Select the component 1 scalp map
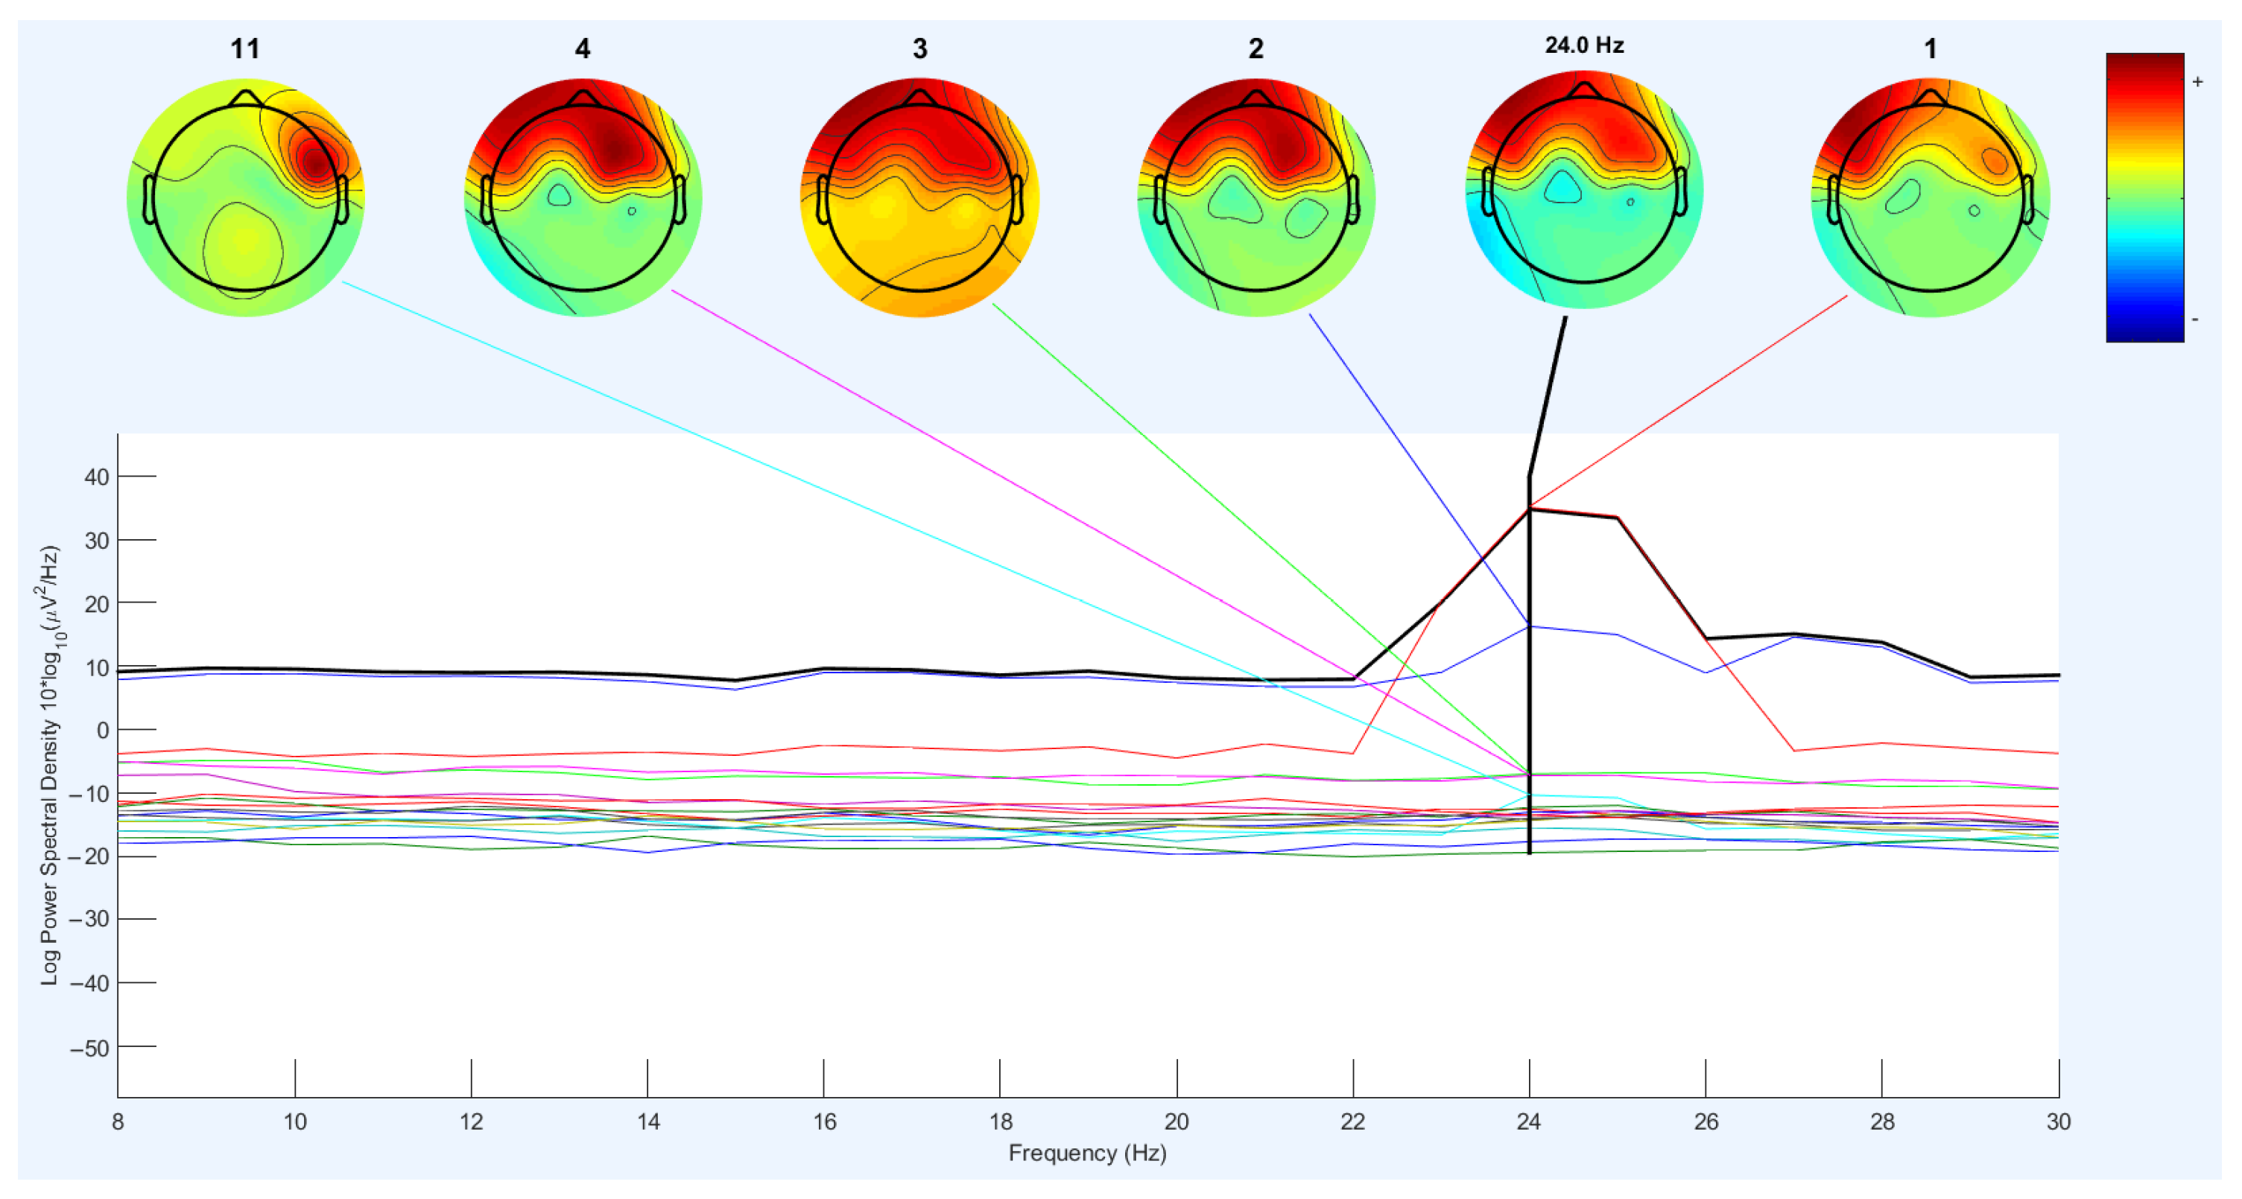The image size is (2242, 1199). [1930, 198]
